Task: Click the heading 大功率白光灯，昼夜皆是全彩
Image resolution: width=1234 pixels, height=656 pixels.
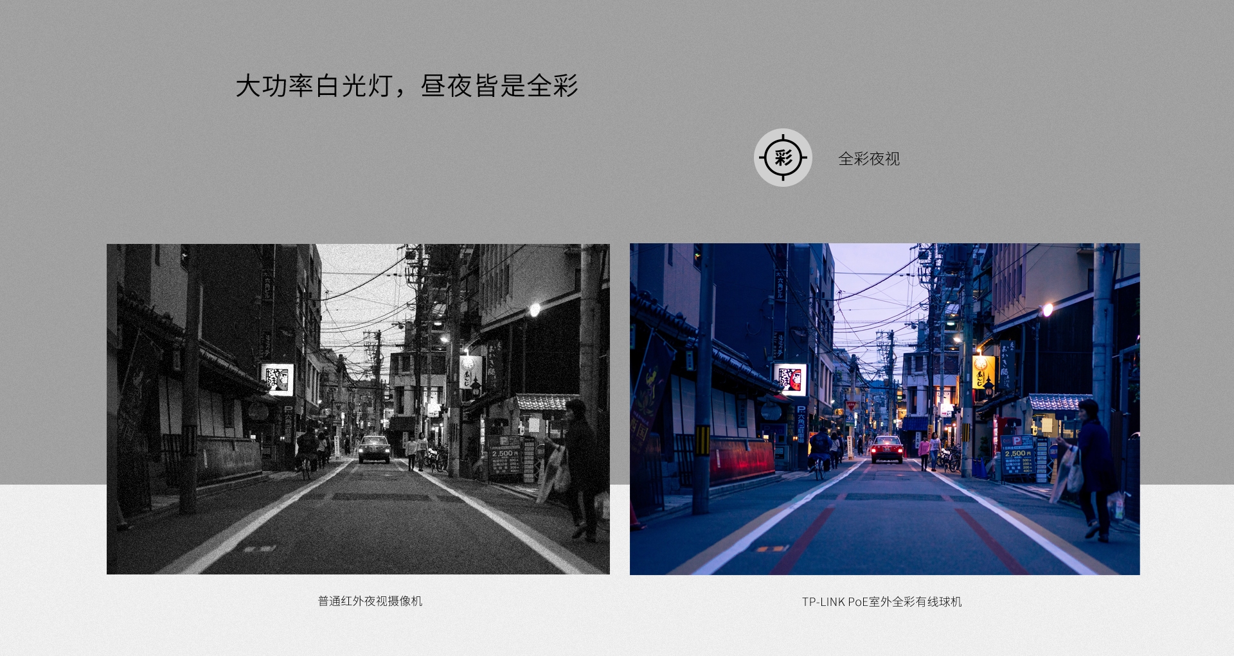Action: [406, 86]
